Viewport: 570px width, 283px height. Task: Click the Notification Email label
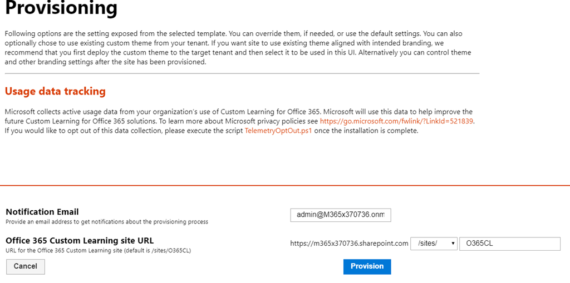[x=42, y=212]
